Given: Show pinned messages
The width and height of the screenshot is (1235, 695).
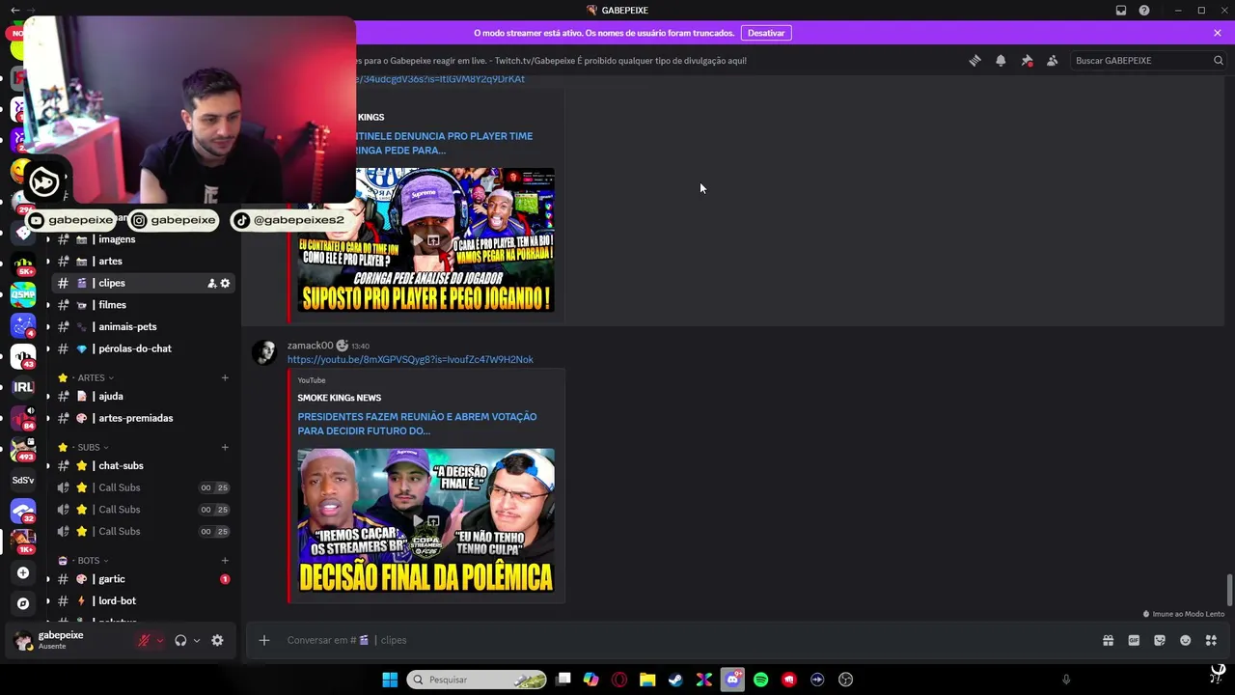Looking at the screenshot, I should point(1027,60).
